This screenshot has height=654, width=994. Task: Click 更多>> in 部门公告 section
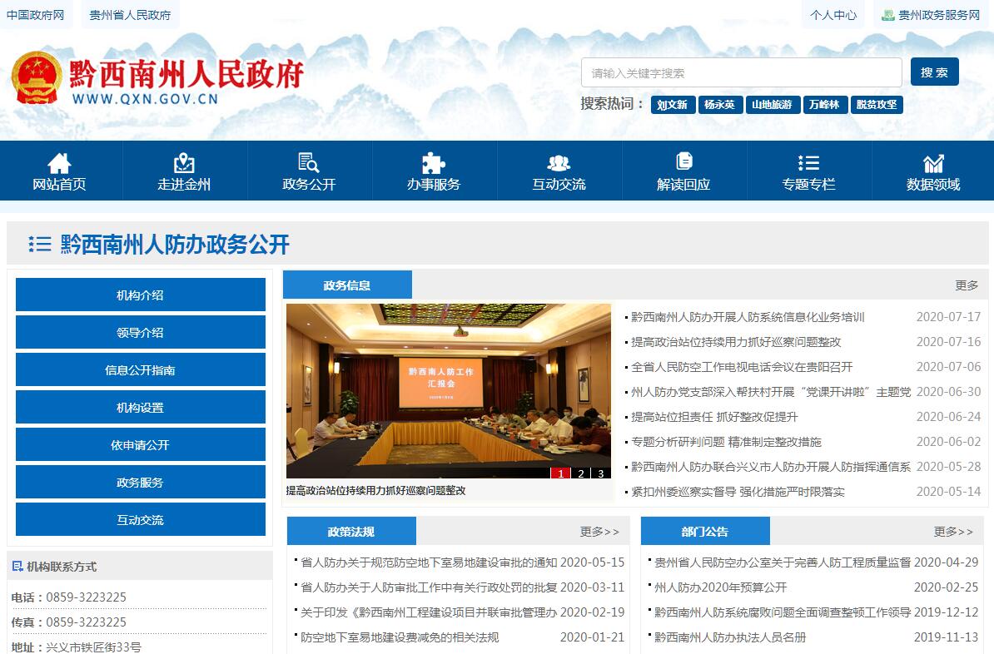(953, 532)
